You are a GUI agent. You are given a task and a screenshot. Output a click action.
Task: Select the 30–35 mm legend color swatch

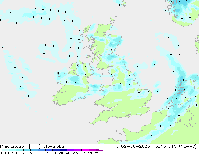71,150
